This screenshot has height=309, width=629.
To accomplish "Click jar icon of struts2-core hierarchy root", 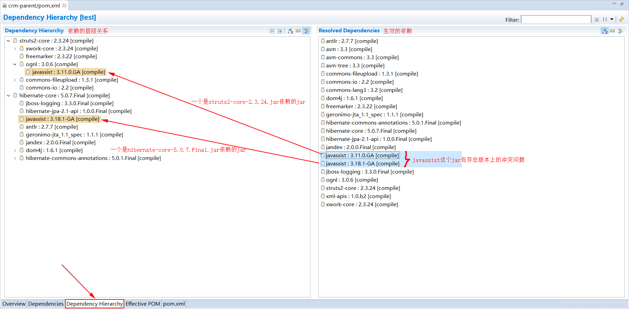I will coord(15,40).
